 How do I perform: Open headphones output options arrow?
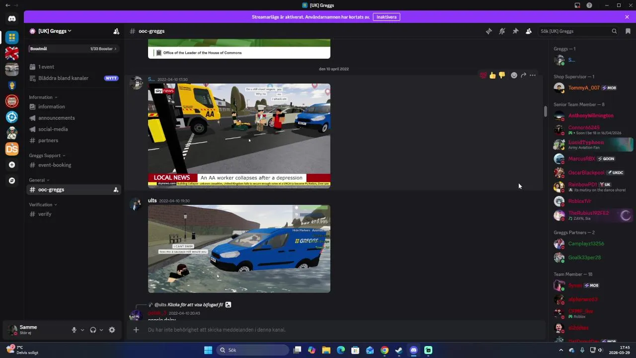101,330
